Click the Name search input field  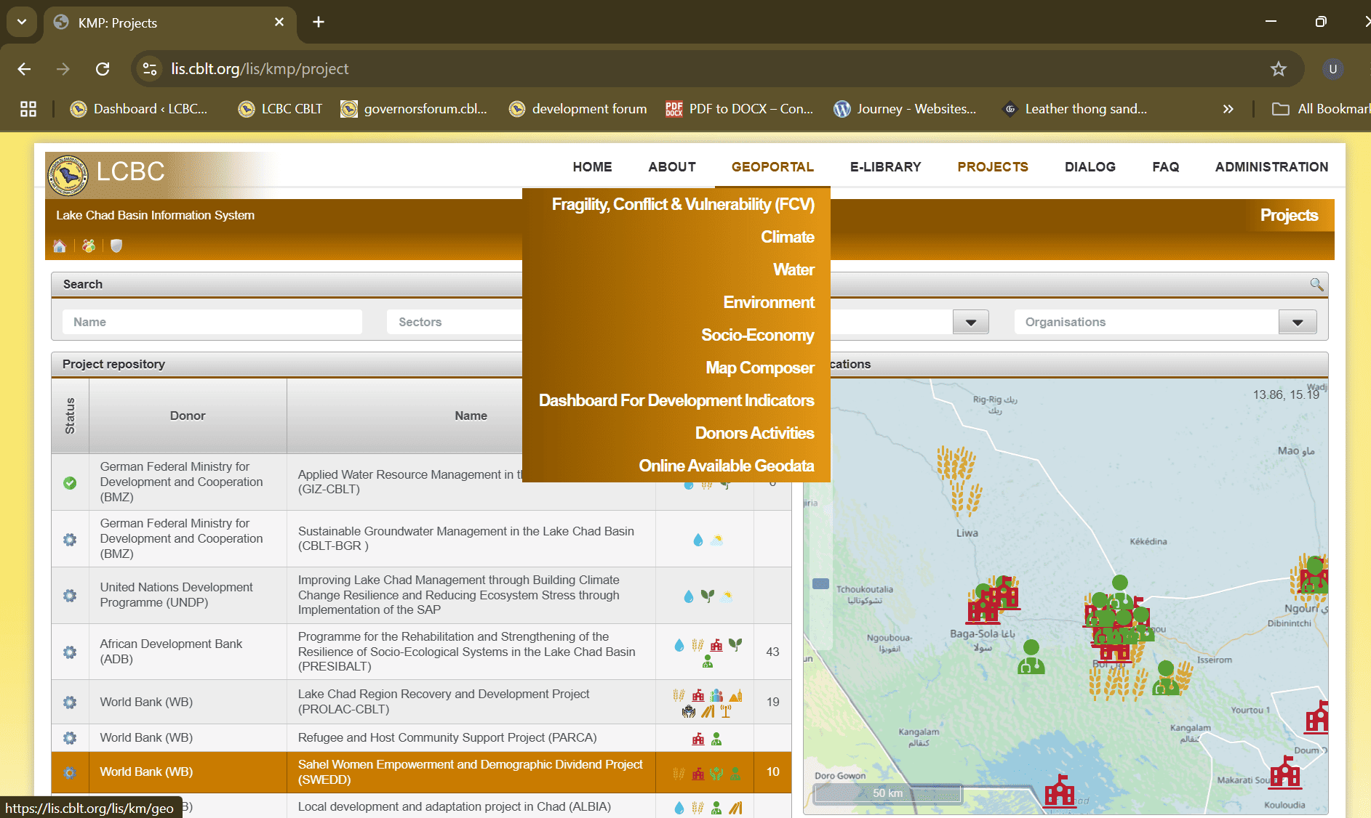(212, 322)
